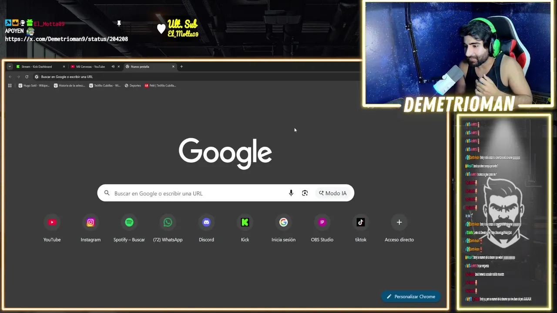The width and height of the screenshot is (557, 313).
Task: Click the Personalizar Chrome button
Action: 411,296
